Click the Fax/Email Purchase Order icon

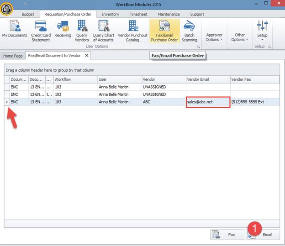[164, 30]
